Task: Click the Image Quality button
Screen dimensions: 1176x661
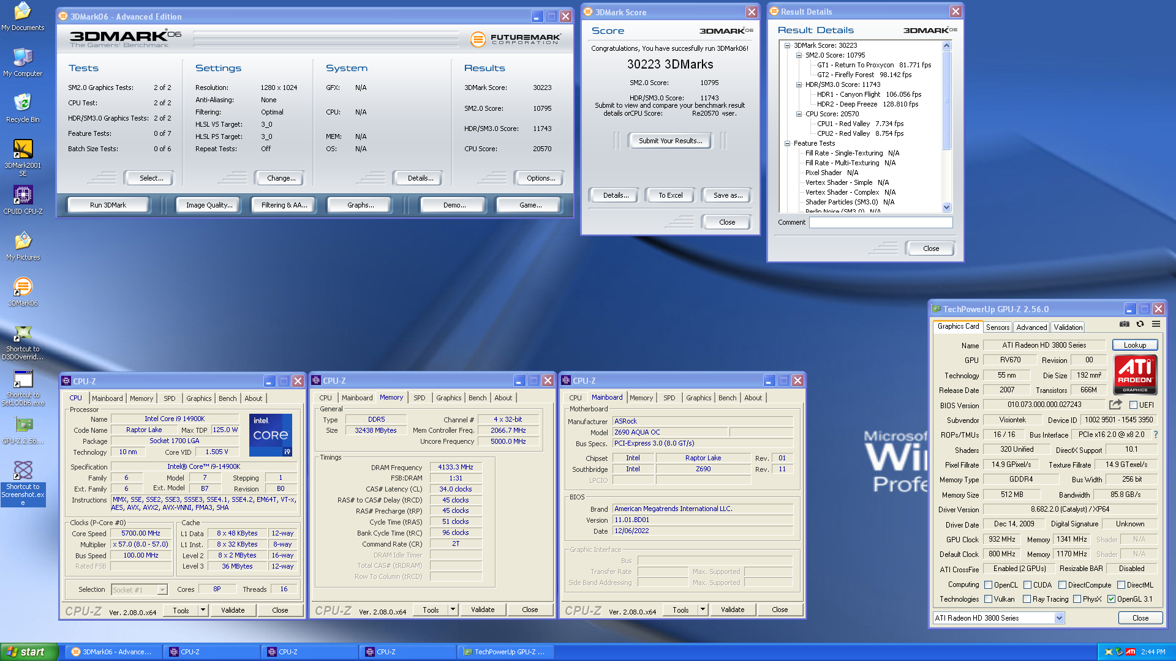Action: point(209,205)
